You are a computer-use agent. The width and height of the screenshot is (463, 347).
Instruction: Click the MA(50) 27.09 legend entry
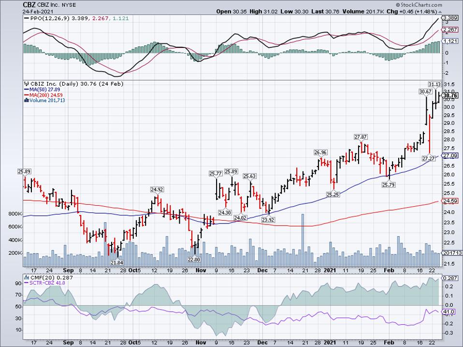click(x=44, y=90)
